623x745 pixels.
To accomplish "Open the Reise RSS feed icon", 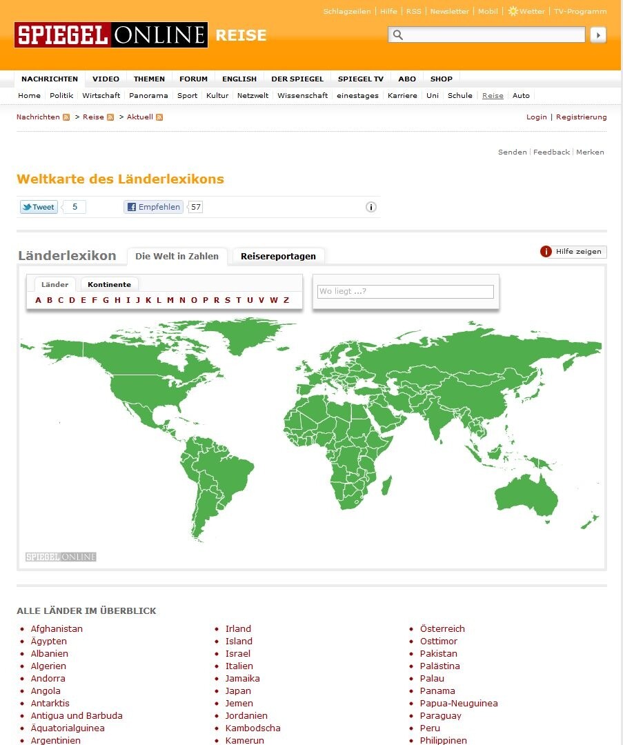I will [110, 117].
